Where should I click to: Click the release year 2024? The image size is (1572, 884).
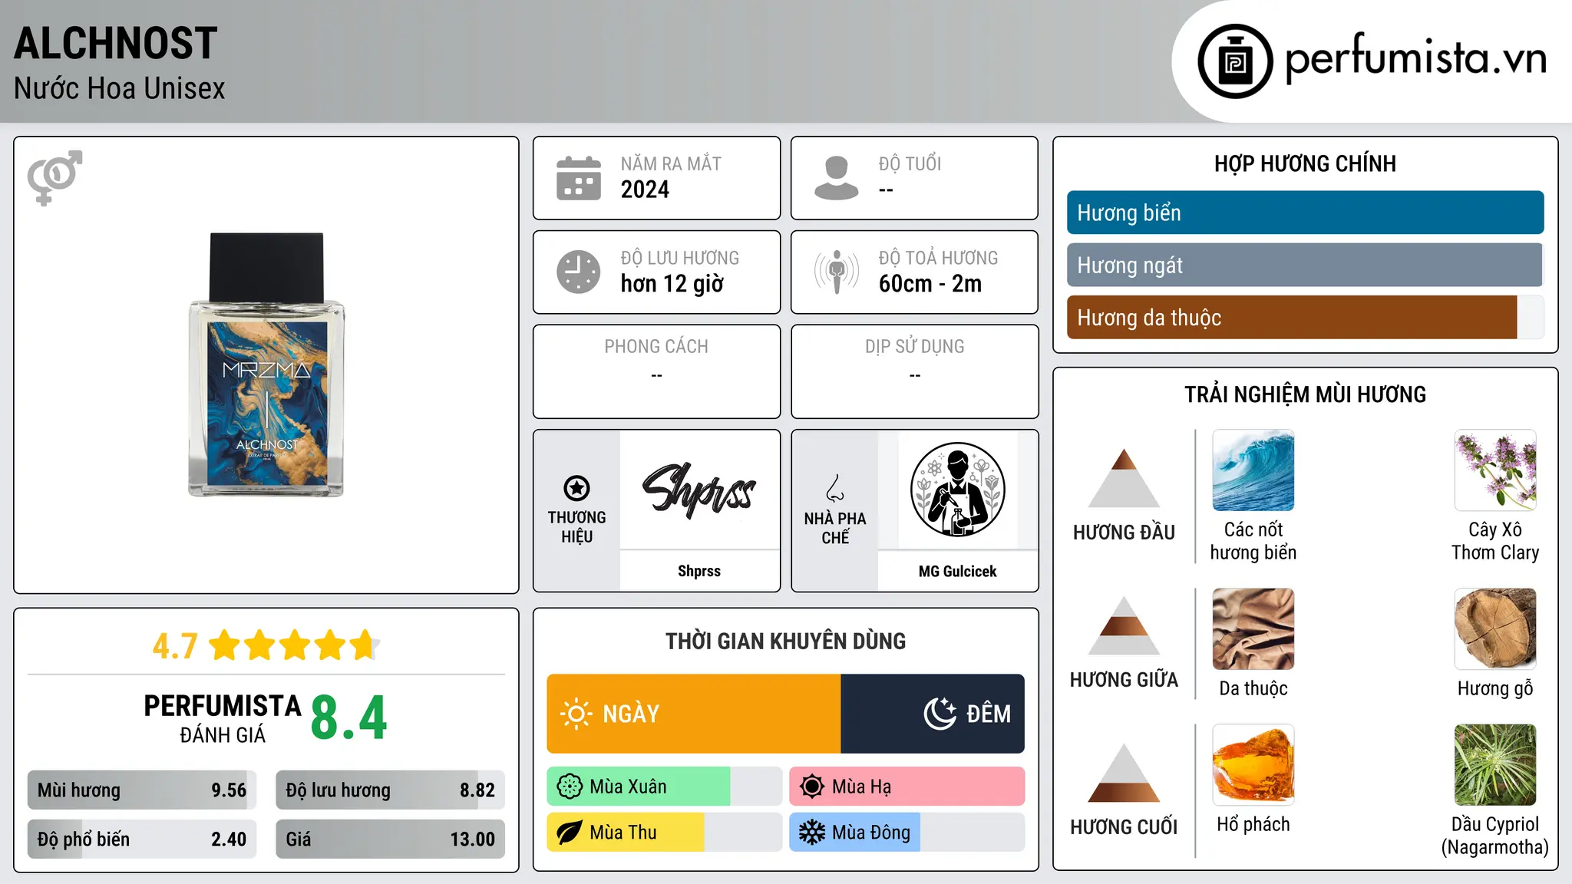645,190
